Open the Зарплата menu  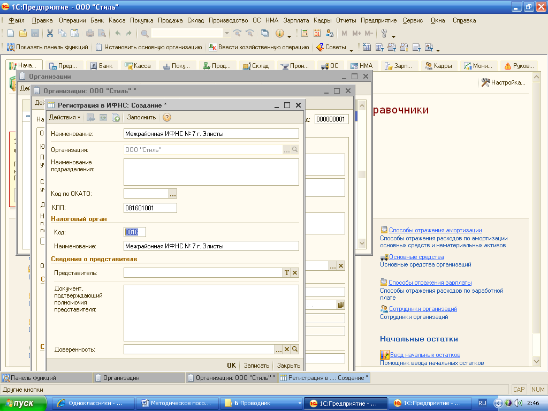[x=296, y=20]
